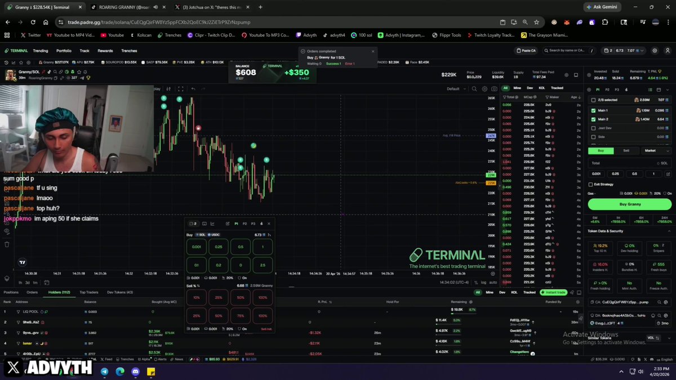
Task: Reload the browser page
Action: pos(33,22)
